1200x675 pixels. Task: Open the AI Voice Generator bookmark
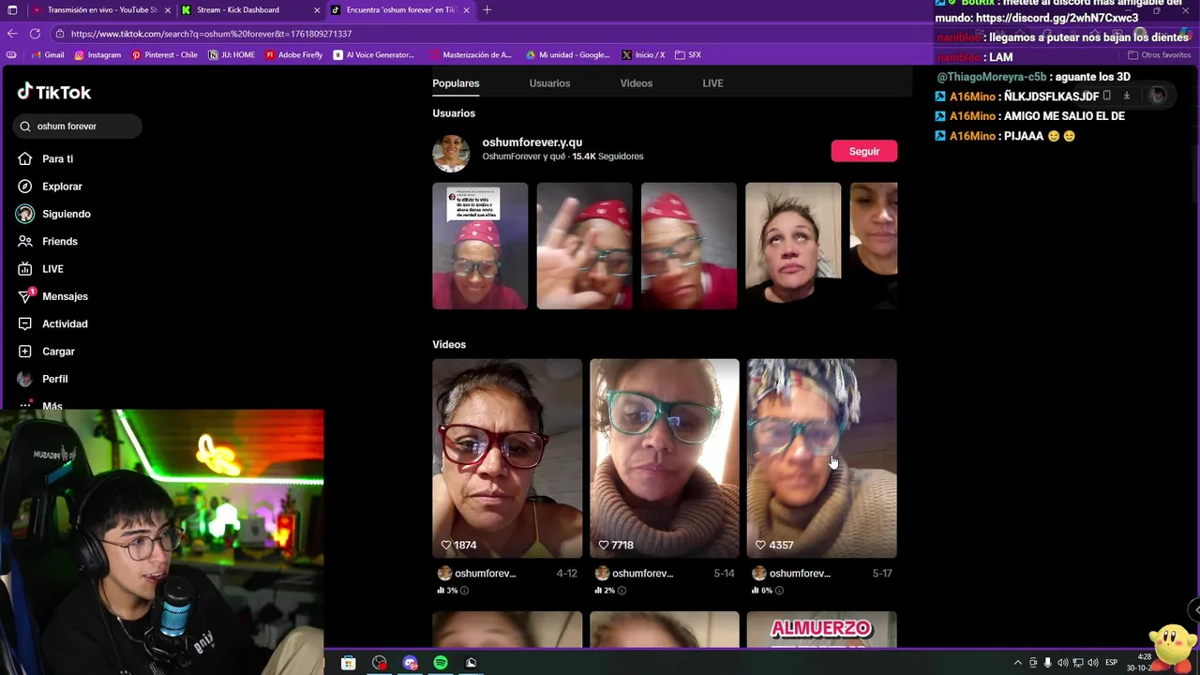(374, 55)
